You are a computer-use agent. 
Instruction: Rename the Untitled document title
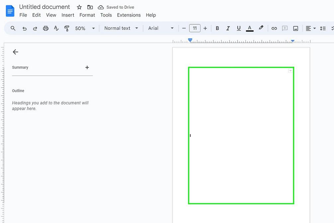click(x=44, y=7)
